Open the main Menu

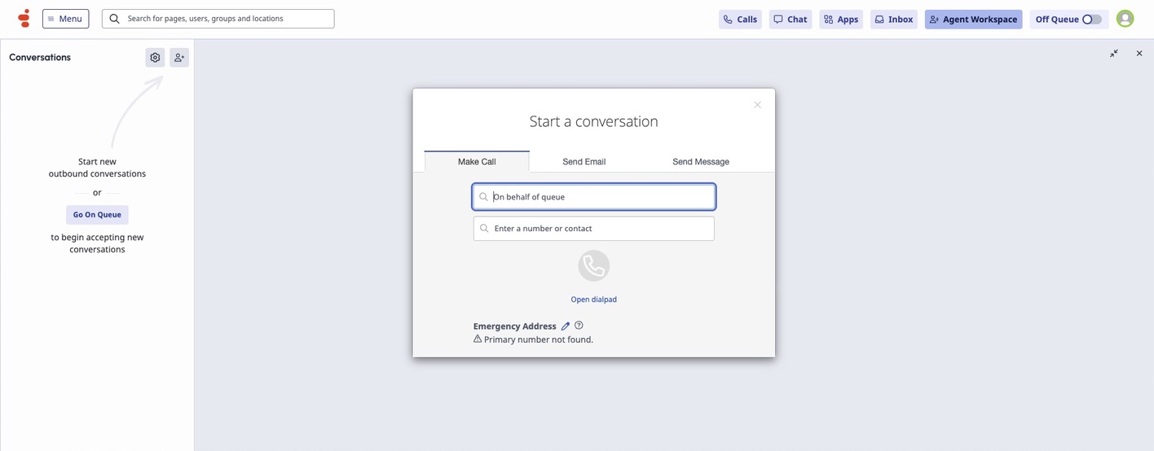pyautogui.click(x=65, y=19)
